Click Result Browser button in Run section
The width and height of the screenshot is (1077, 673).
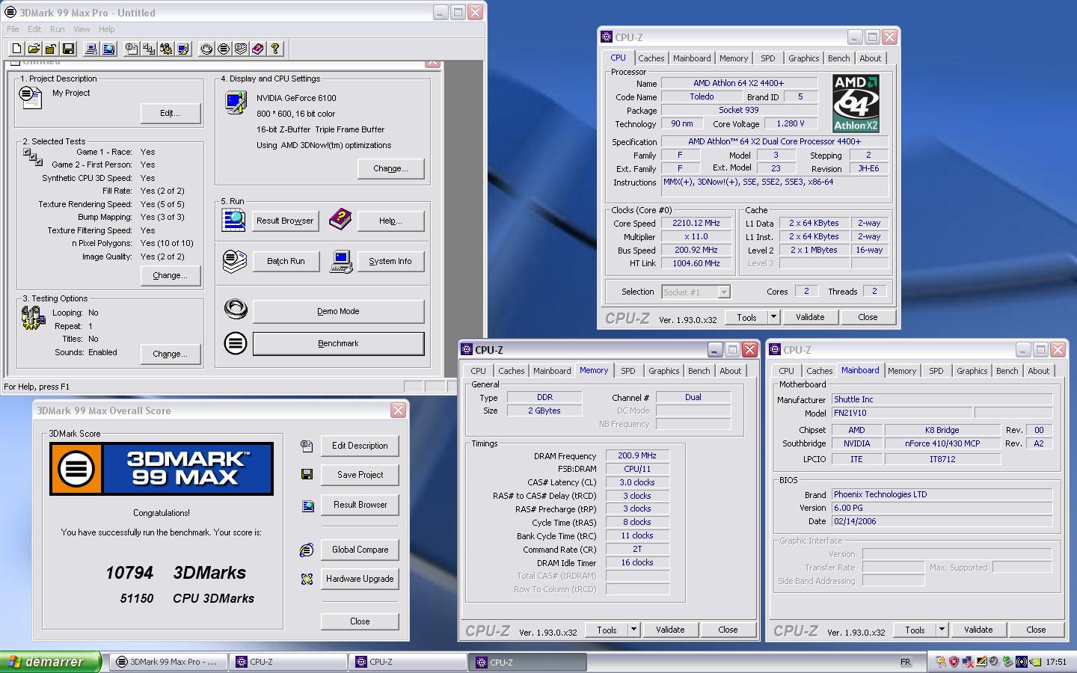coord(285,221)
